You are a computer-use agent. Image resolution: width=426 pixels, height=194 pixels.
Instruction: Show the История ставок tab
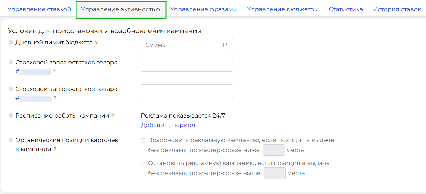pos(397,9)
